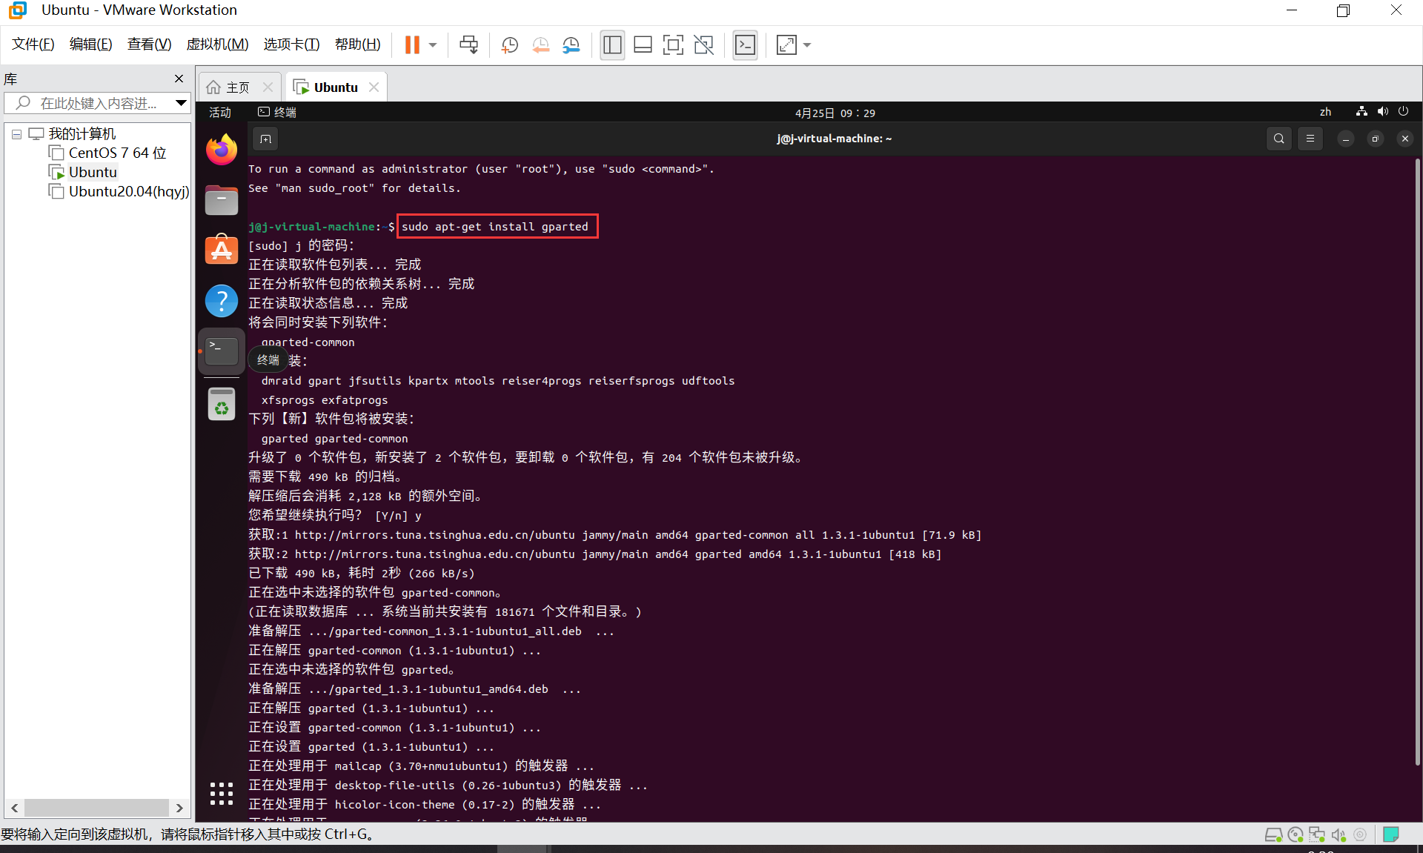1423x853 pixels.
Task: Take a snapshot of the virtual machine
Action: click(x=509, y=44)
